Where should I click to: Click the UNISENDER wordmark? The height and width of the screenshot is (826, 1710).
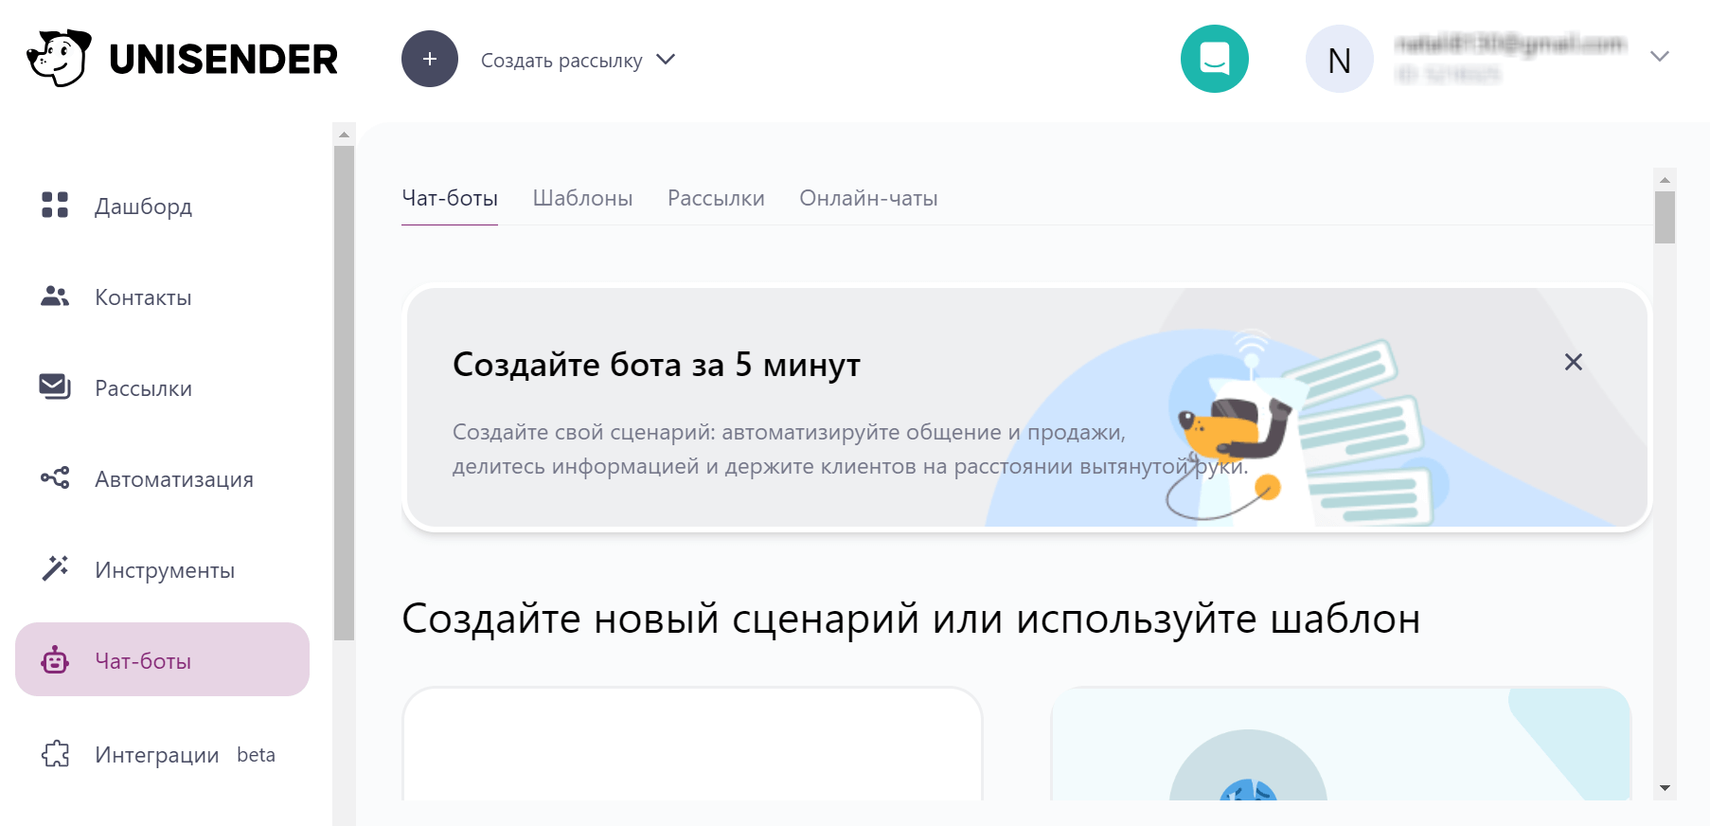pos(223,60)
